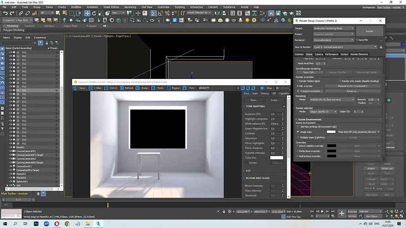Click the Color tint white swatch

276,158
